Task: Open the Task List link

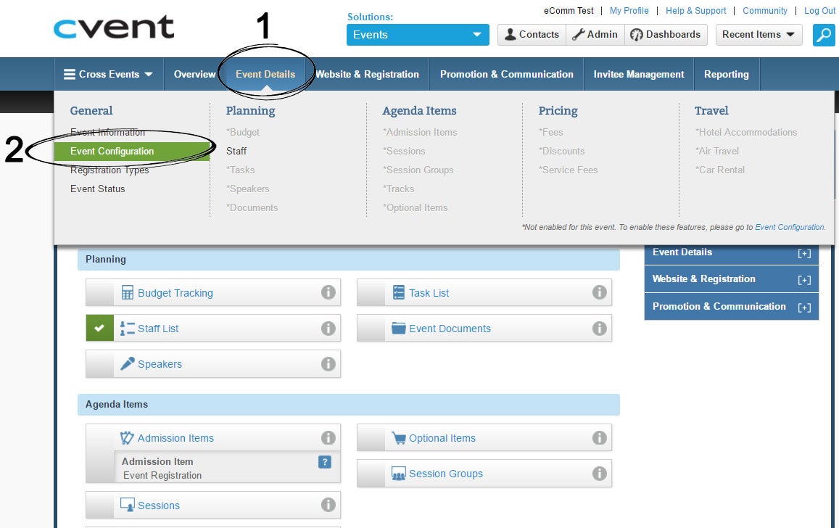Action: tap(429, 293)
